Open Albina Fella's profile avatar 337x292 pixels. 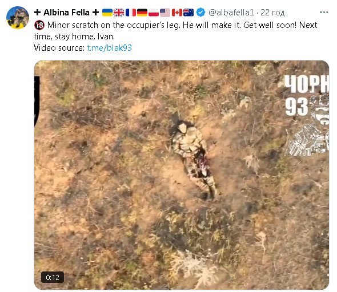(x=18, y=18)
